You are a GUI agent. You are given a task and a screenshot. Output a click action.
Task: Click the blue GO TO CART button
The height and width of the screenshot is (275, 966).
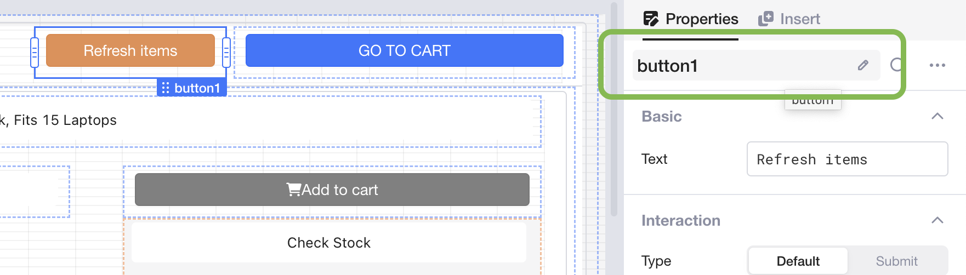(x=404, y=50)
